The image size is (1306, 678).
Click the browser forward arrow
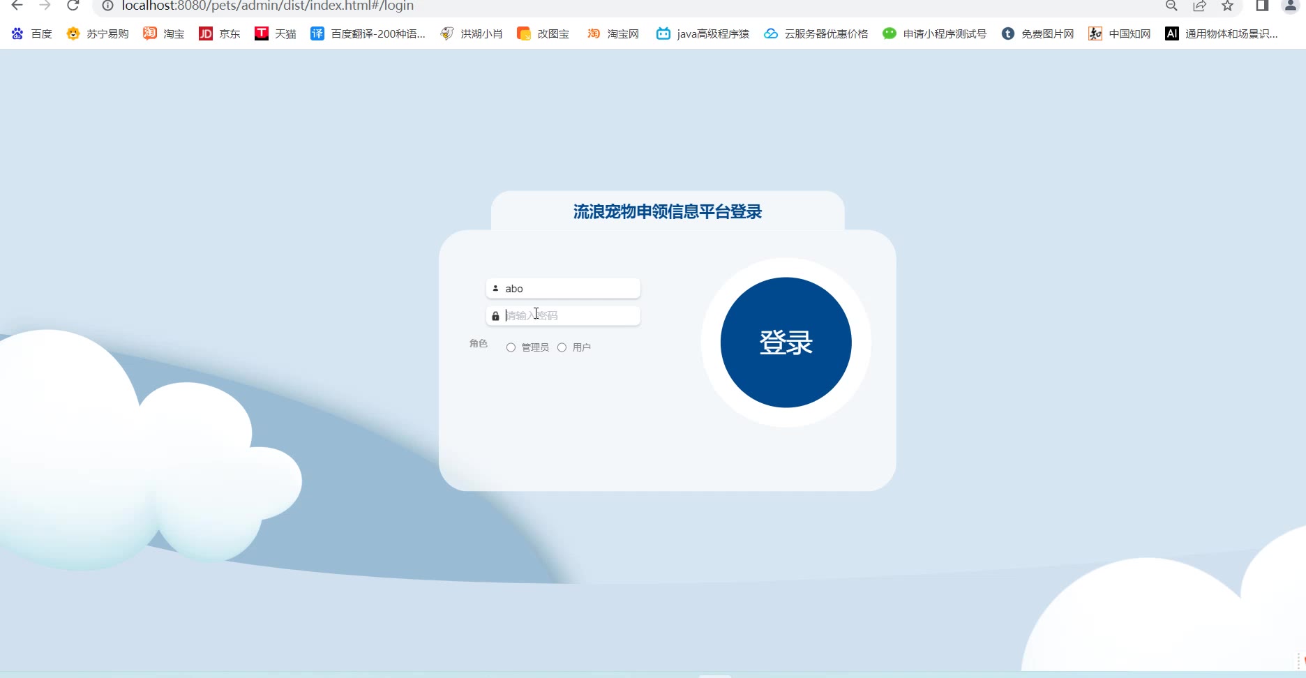[x=45, y=6]
